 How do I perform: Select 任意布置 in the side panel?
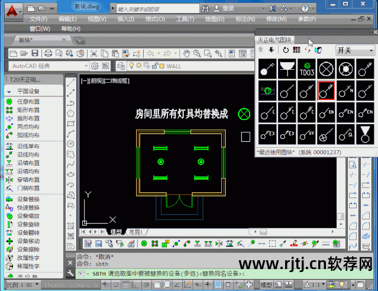[x=28, y=102]
